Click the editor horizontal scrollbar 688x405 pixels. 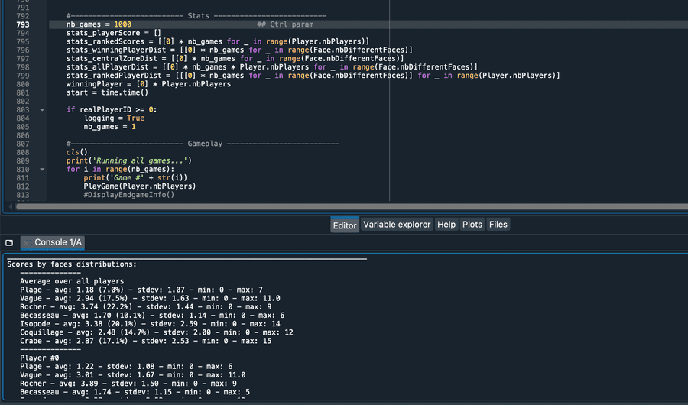point(351,206)
